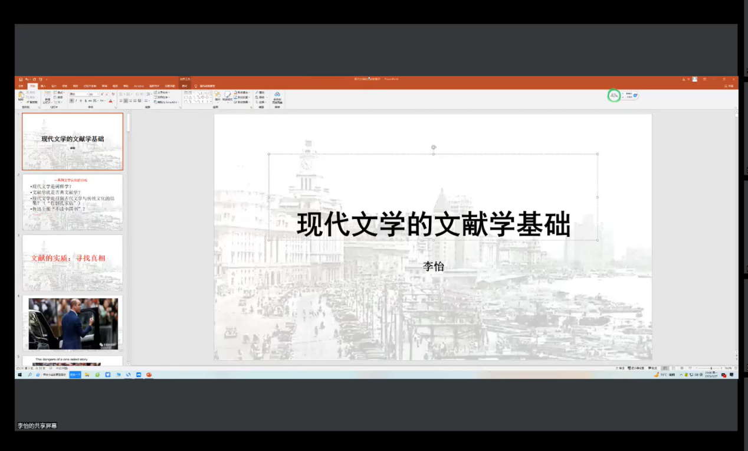Open the Quick Styles icon
This screenshot has width=748, height=451.
[227, 96]
